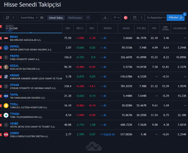188x153 pixels.
Task: Click the BIMAS company logo
Action: 6,38
